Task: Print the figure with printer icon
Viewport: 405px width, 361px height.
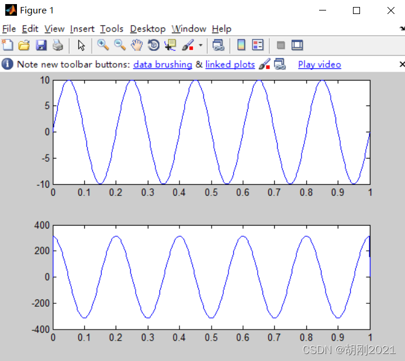Action: tap(58, 45)
